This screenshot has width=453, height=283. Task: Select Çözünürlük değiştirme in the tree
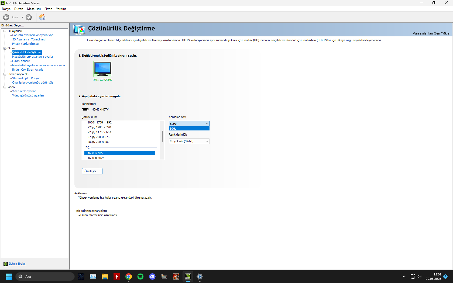tap(27, 52)
